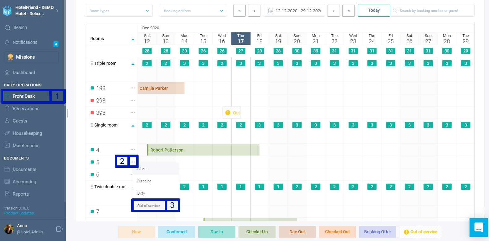Click Anna's profile avatar
The width and height of the screenshot is (489, 241).
tap(9, 229)
